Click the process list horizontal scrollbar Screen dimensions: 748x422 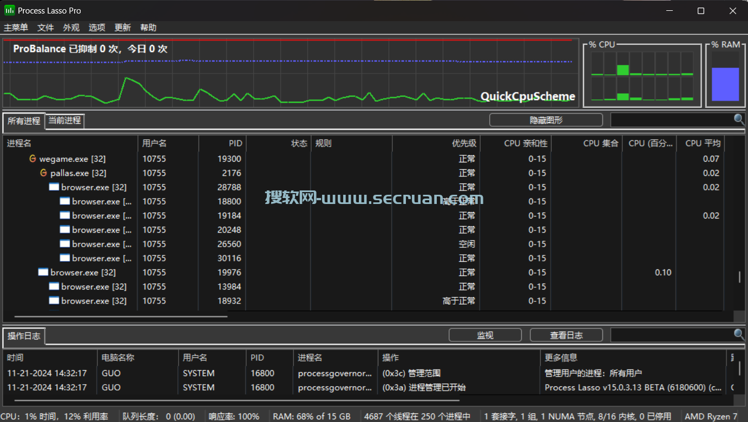pos(121,316)
